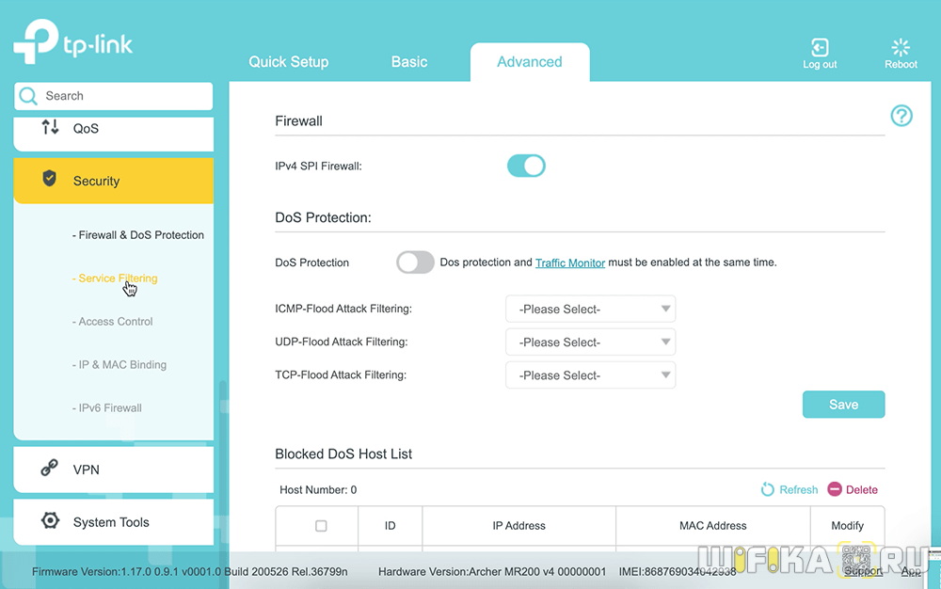The height and width of the screenshot is (589, 941).
Task: Click the System Tools gear icon
Action: coord(50,521)
